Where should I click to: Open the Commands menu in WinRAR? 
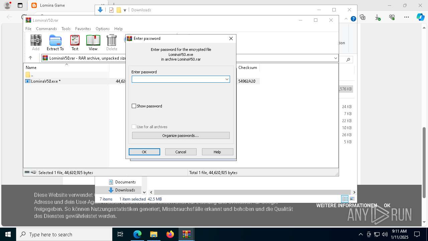[x=46, y=29]
